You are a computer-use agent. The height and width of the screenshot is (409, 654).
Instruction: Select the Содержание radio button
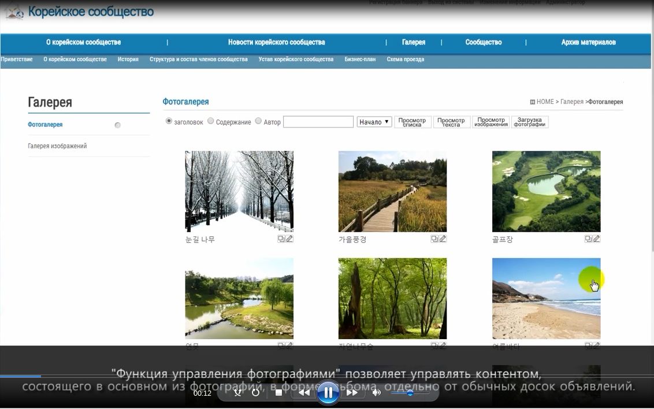pyautogui.click(x=211, y=121)
